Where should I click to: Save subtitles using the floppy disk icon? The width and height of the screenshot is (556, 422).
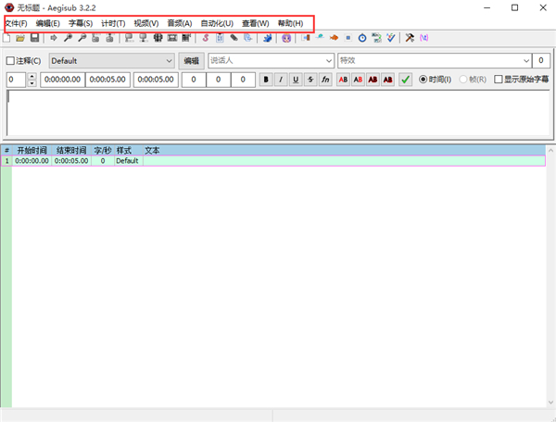point(34,38)
